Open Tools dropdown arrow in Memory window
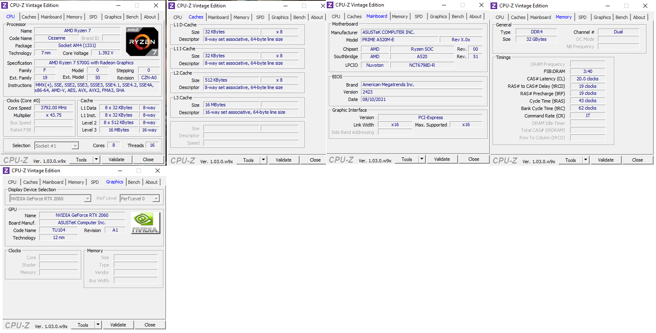The width and height of the screenshot is (656, 333). pos(586,160)
